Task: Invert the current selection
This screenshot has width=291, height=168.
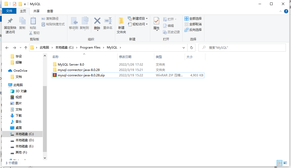Action: pyautogui.click(x=193, y=30)
